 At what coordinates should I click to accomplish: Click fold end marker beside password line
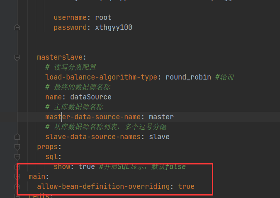tap(17, 28)
